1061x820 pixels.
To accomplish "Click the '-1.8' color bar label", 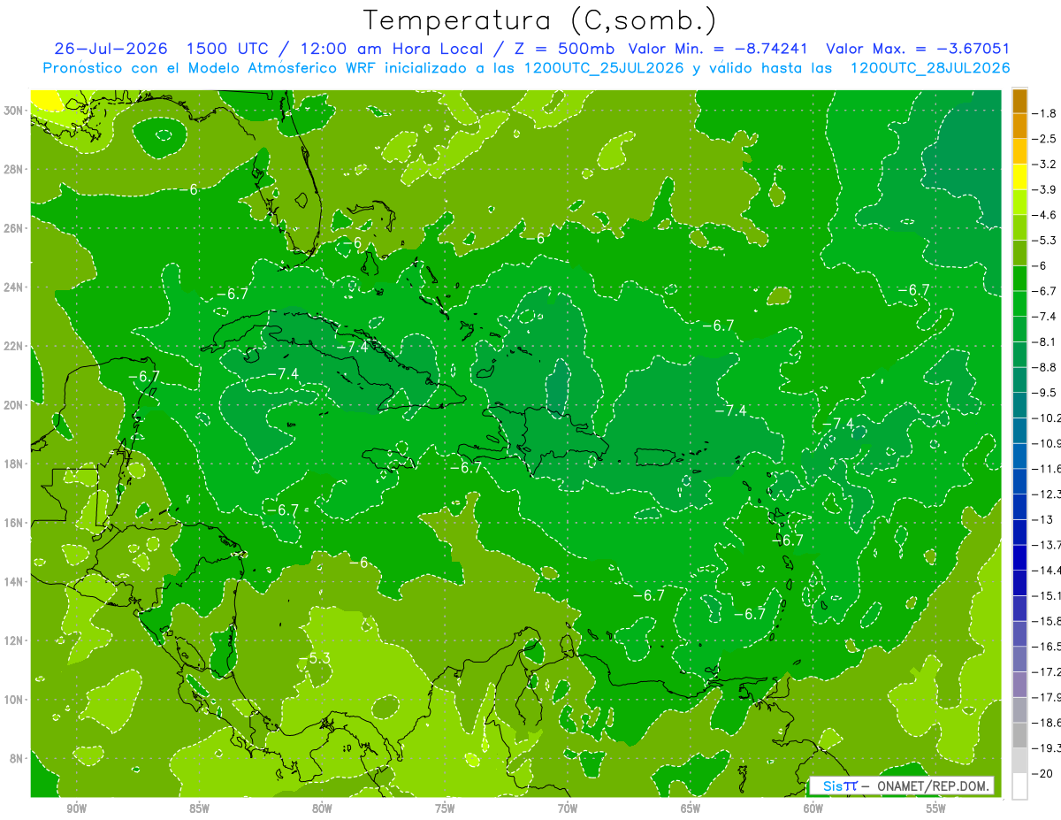I will pos(1044,113).
